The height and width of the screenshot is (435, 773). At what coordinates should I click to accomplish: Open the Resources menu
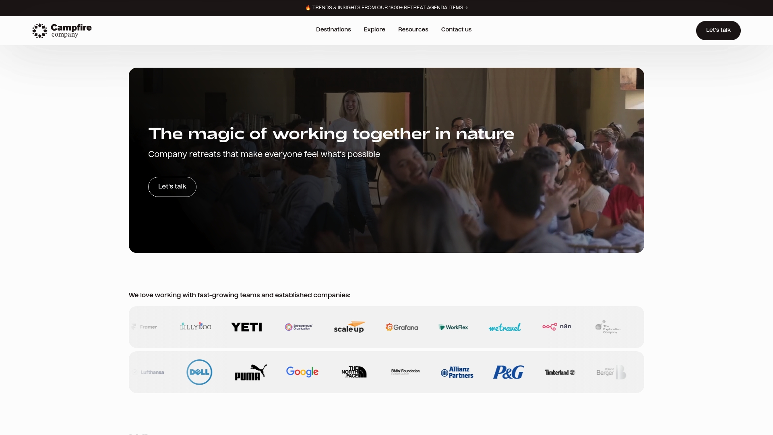pos(413,30)
